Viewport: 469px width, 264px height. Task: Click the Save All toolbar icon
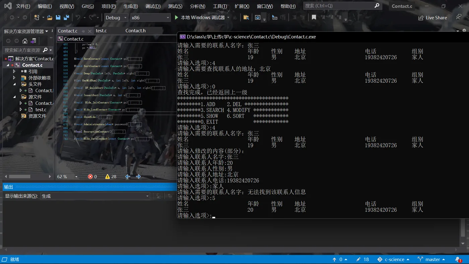pos(66,17)
